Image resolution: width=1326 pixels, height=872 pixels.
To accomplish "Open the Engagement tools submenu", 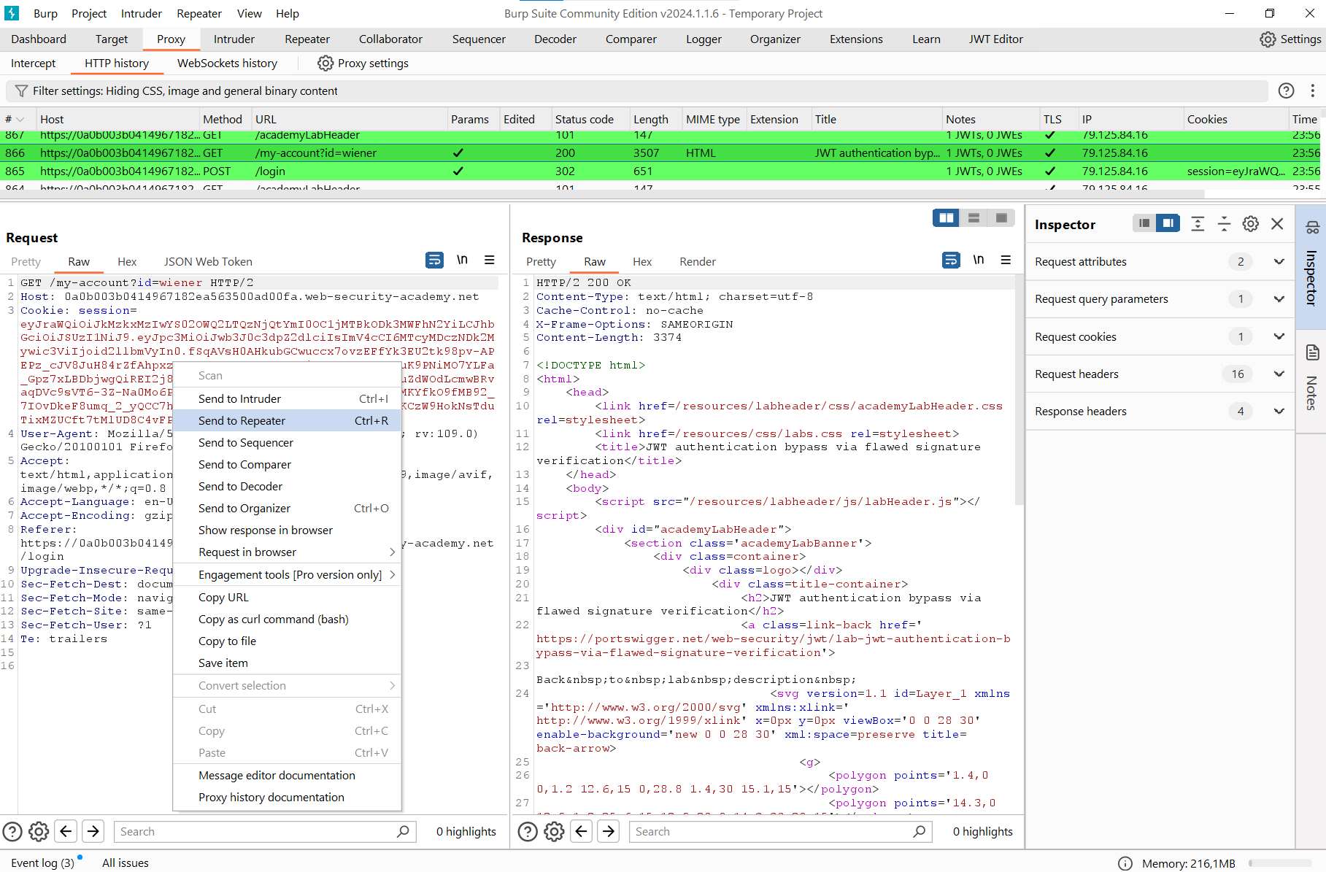I will point(287,575).
